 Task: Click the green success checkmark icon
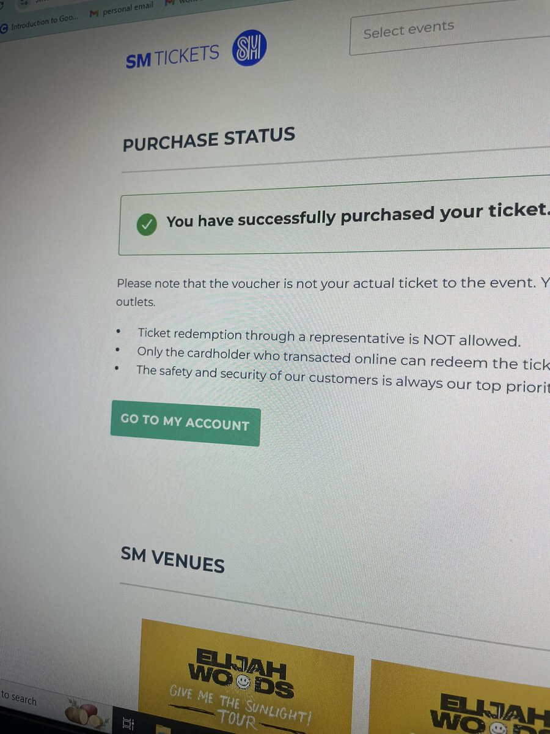(x=147, y=223)
